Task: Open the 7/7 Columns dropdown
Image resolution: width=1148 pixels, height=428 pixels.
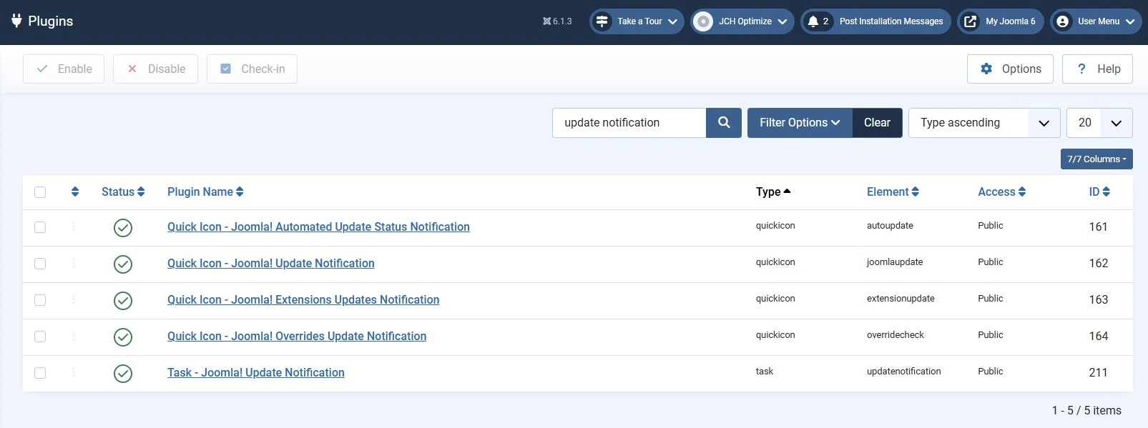Action: tap(1097, 159)
